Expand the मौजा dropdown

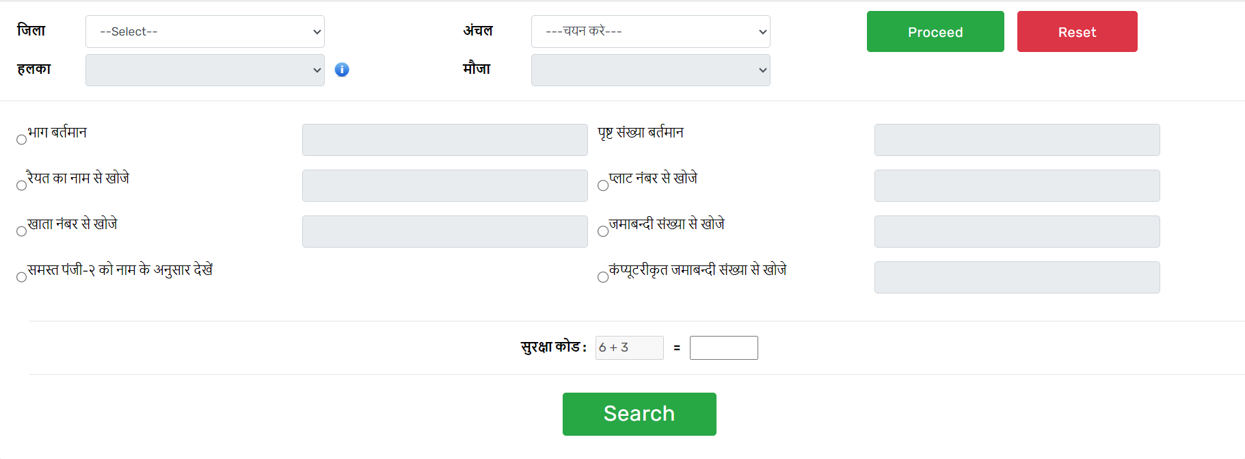[x=650, y=70]
